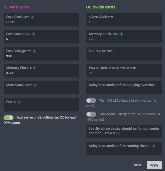This screenshot has width=165, height=171.
Task: Focus the Nvidia Power Limit field
Action: (124, 73)
